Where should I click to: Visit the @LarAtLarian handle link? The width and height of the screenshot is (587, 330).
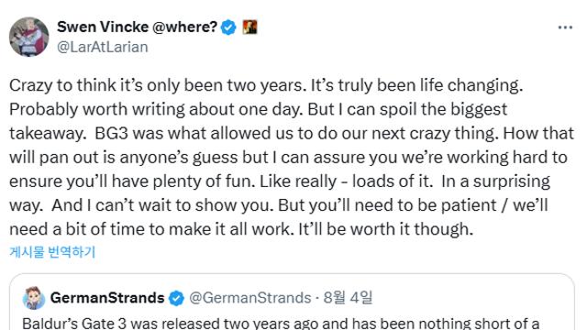(x=103, y=47)
